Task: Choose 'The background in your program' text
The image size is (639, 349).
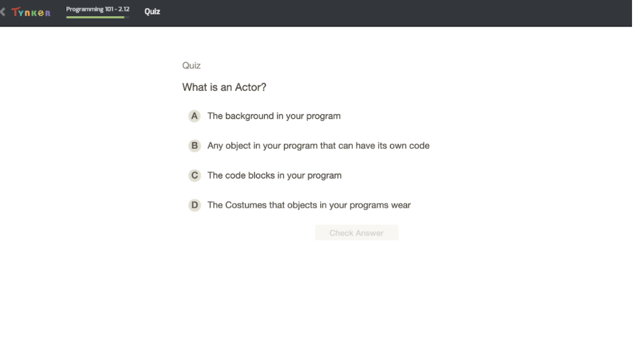Action: [x=274, y=116]
